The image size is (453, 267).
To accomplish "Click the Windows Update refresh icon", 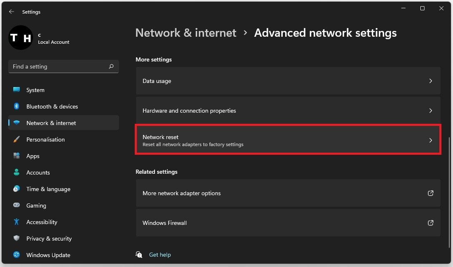I will click(17, 255).
